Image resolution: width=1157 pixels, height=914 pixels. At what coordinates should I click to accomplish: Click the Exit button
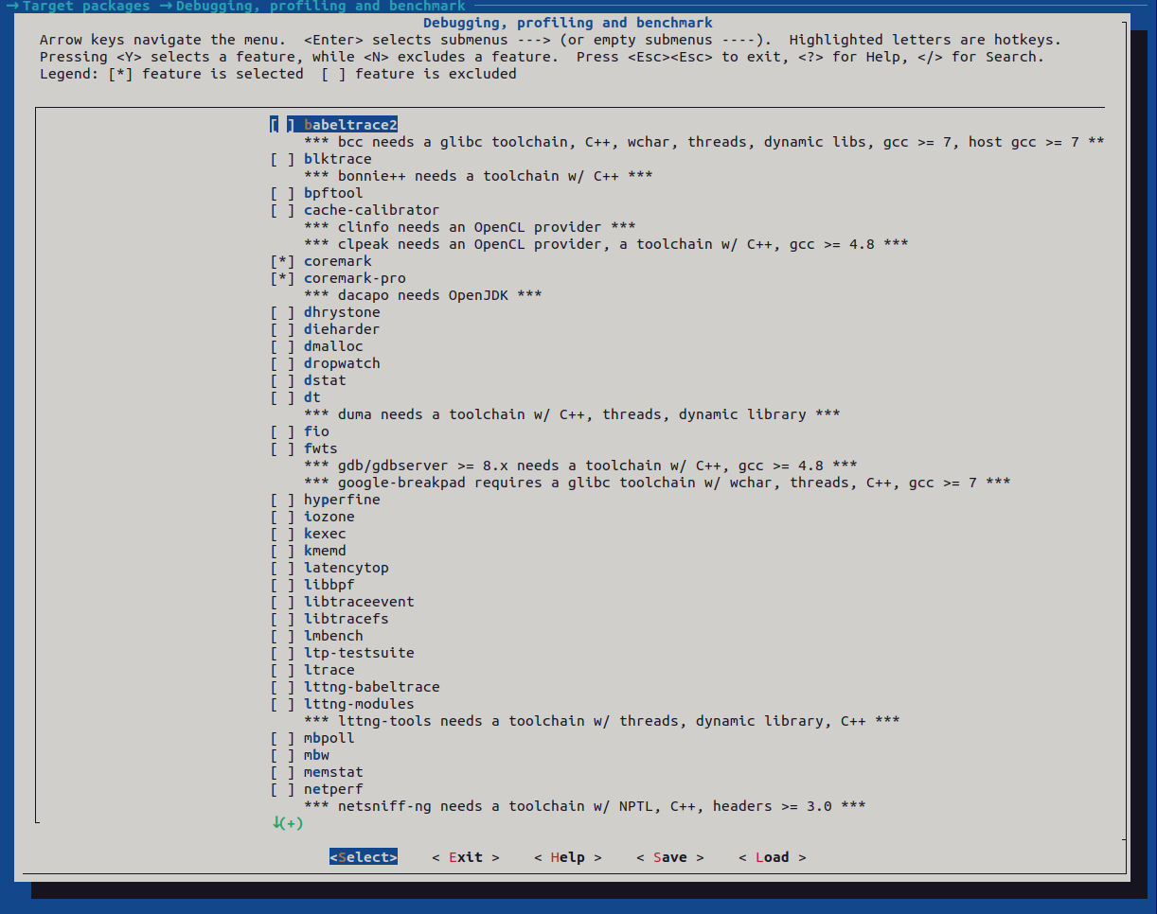465,857
